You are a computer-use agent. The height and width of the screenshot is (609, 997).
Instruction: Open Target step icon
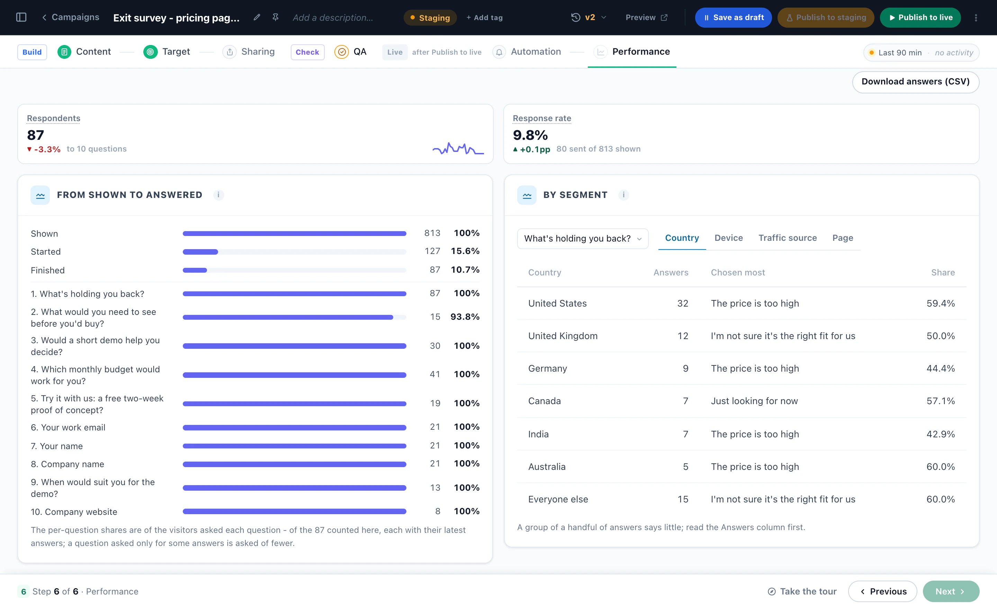(x=151, y=52)
